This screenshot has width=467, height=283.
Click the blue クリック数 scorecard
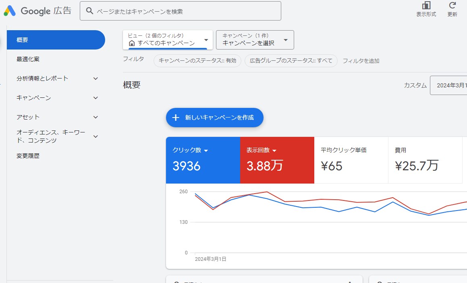pos(203,160)
